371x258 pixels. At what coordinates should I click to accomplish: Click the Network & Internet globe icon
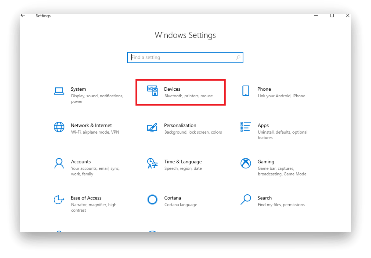click(59, 127)
